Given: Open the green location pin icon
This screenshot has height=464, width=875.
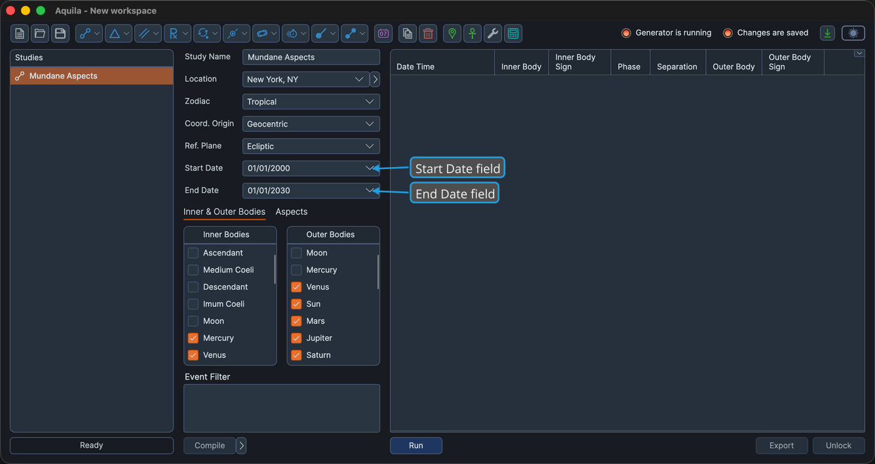Looking at the screenshot, I should coord(452,33).
